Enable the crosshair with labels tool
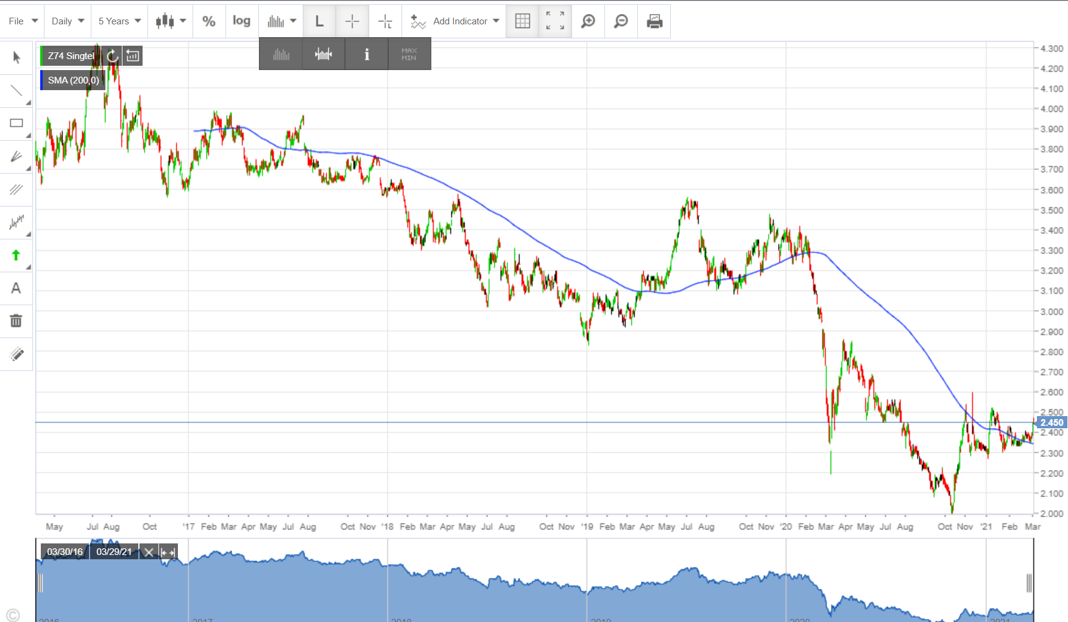 click(385, 21)
